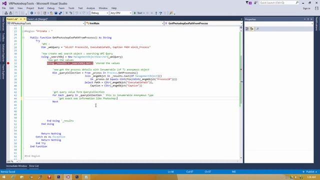Open the Debug menu
Screen dimensions: 320x180
point(51,8)
